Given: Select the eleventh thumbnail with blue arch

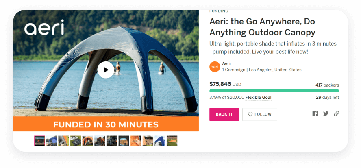Looking at the screenshot, I should pos(160,141).
